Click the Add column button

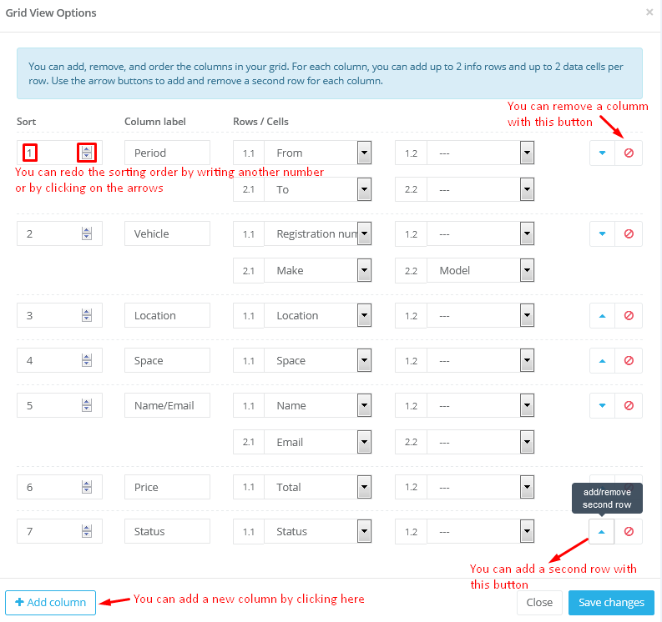[x=50, y=603]
